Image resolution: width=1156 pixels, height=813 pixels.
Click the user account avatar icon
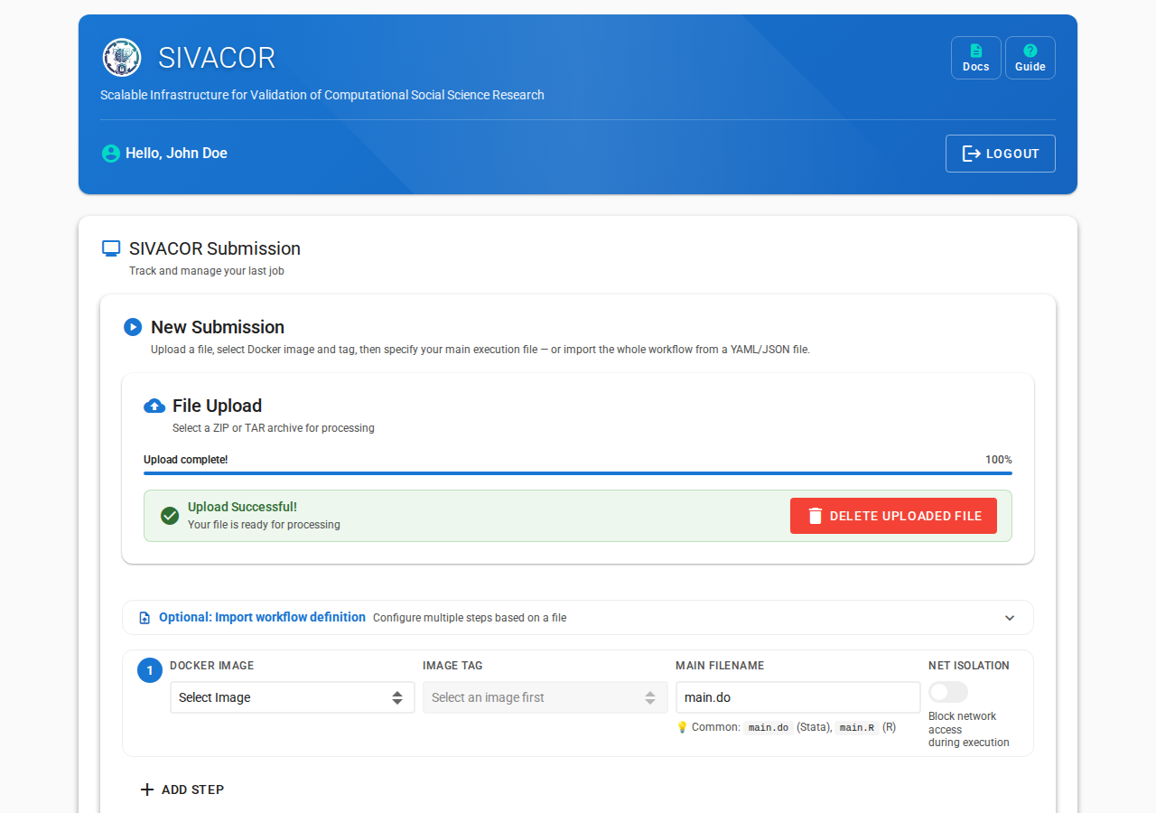[111, 154]
